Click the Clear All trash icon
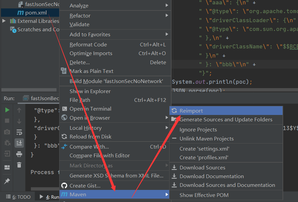 click(x=19, y=165)
